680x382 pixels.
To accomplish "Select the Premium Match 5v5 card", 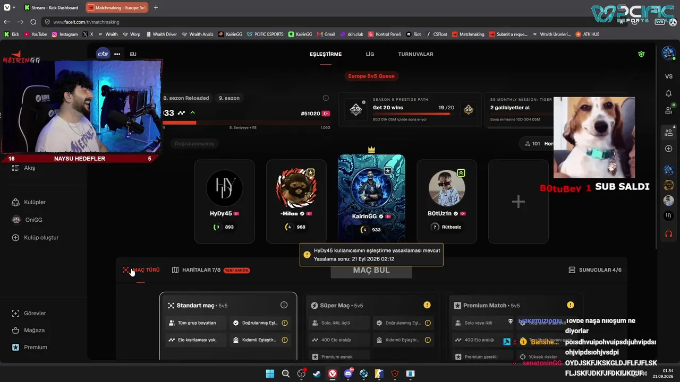I will tap(515, 326).
